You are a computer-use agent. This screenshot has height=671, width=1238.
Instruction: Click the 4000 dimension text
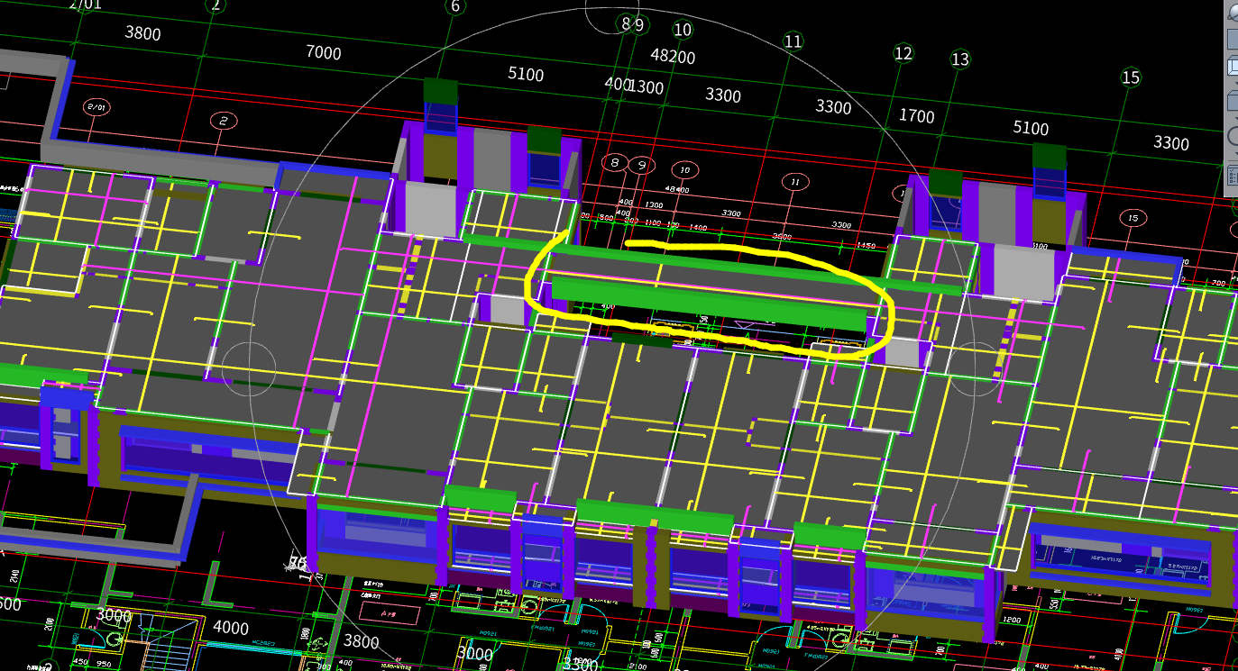230,628
